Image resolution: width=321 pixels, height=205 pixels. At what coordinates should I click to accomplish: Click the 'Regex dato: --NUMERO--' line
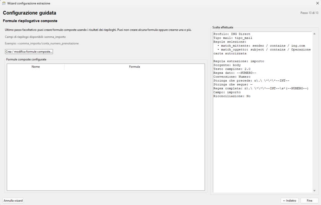pyautogui.click(x=235, y=73)
